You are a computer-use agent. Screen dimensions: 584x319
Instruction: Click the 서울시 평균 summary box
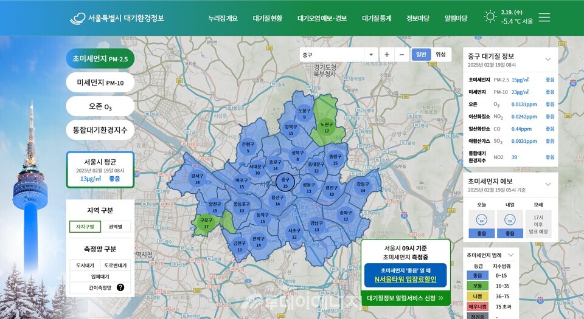tap(100, 170)
